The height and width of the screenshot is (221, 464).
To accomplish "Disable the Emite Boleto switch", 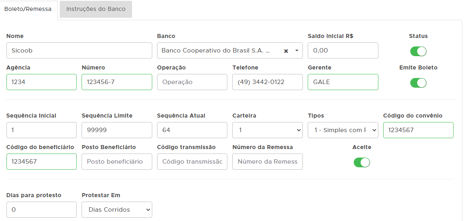I will pyautogui.click(x=418, y=83).
